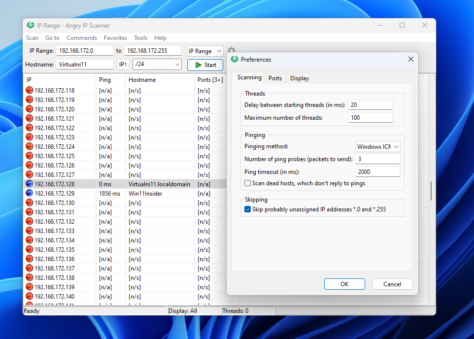Click red status icon for 192.168.172.131
Viewport: 474px width, 339px height.
point(30,212)
